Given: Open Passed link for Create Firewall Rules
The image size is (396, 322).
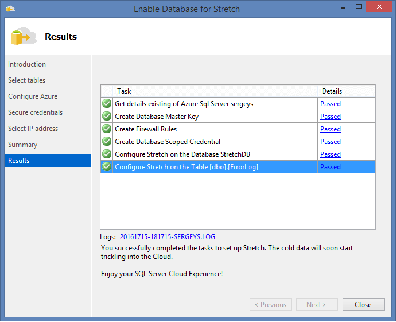Looking at the screenshot, I should [x=331, y=129].
